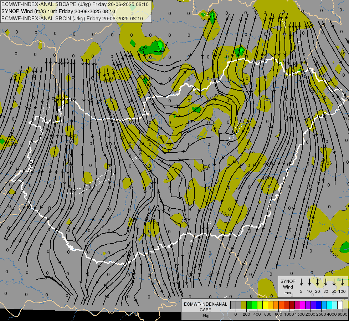This screenshot has height=321, width=349.
Task: Click the '50' label in wind legend
Action: pos(334,291)
